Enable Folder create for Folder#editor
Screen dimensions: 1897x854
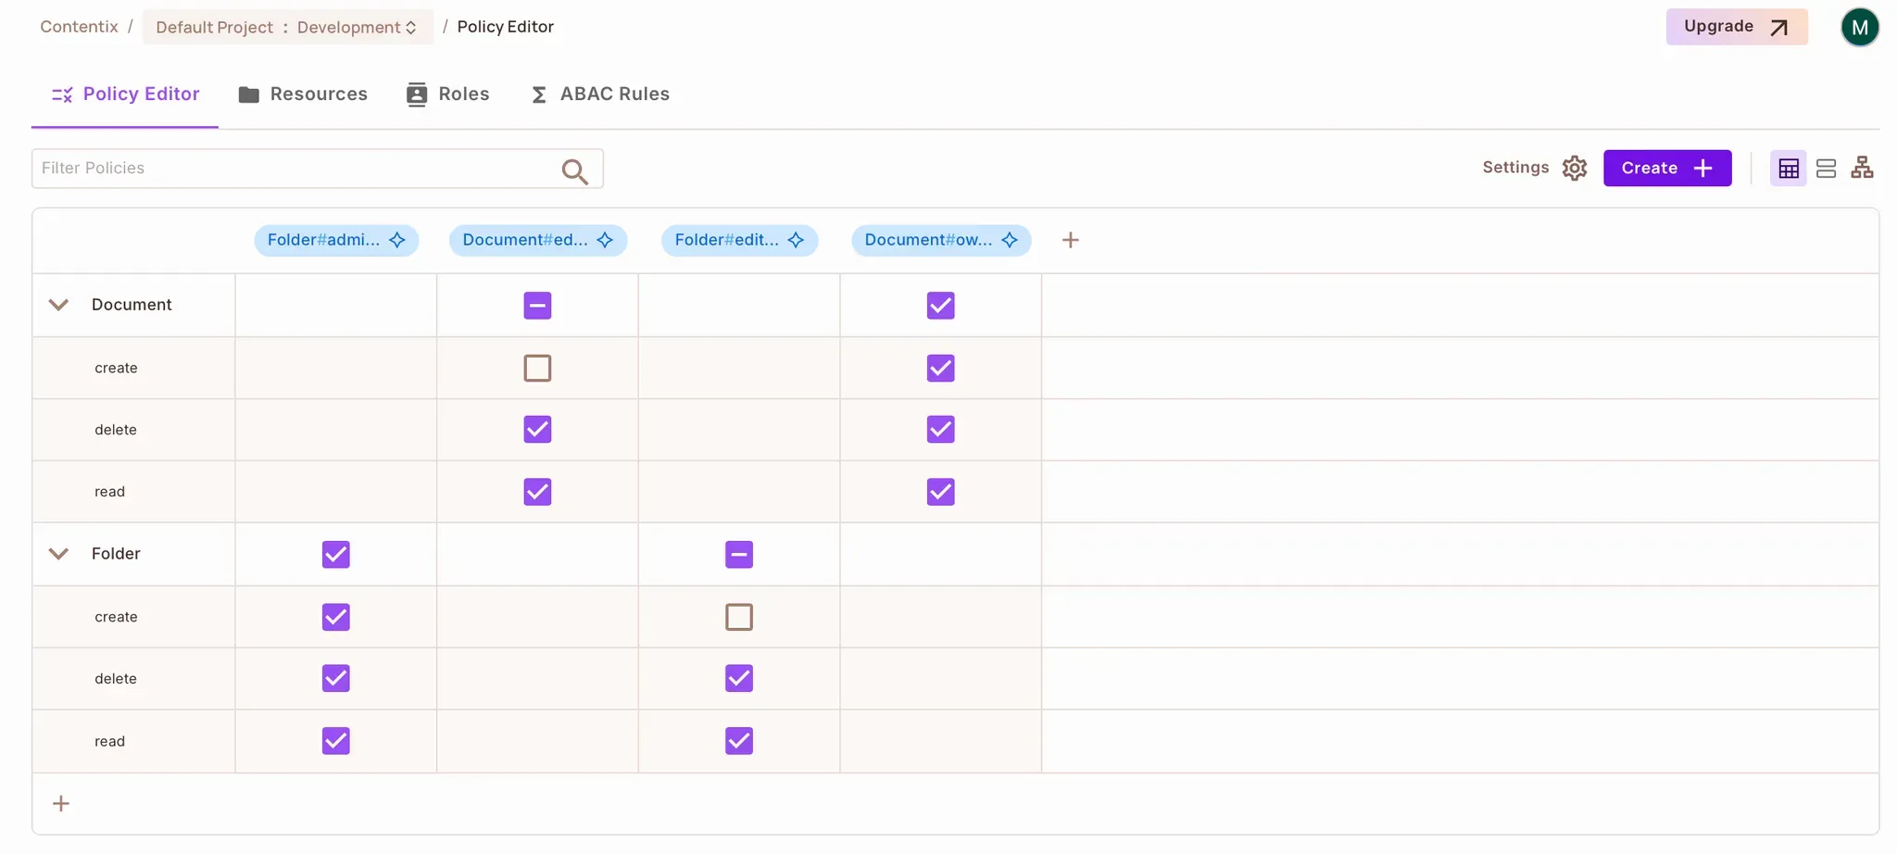[x=738, y=617]
